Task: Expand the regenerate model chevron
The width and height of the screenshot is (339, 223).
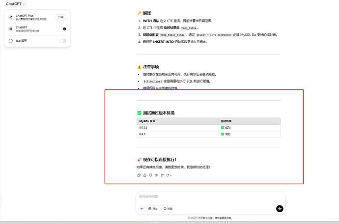Action: pos(171,175)
